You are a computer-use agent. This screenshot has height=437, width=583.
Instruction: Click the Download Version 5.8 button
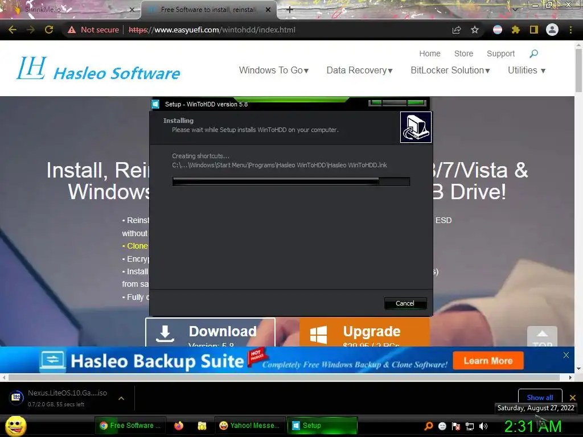click(210, 332)
